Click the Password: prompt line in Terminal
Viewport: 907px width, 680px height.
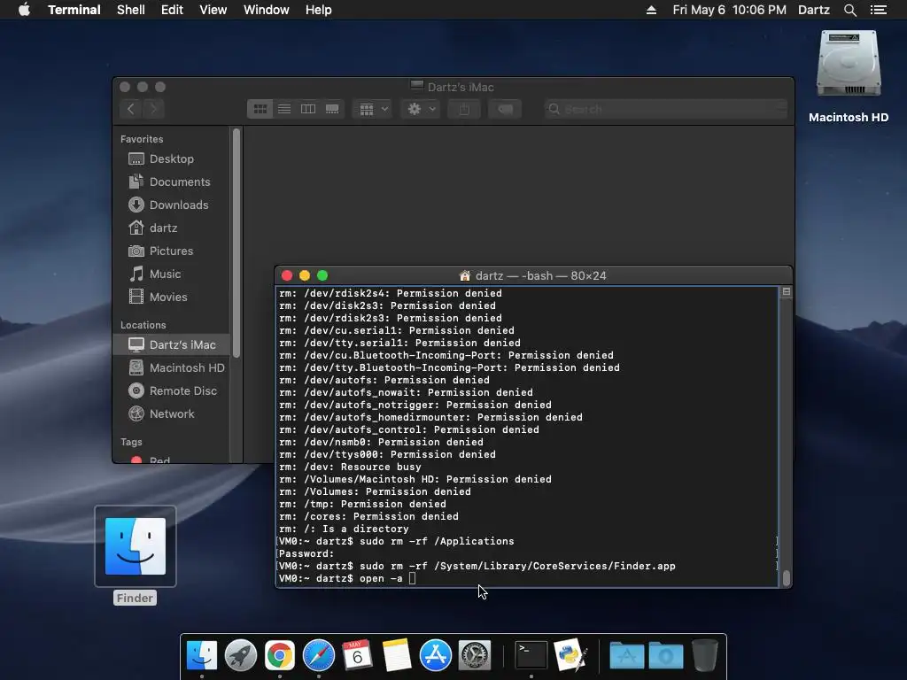pos(306,553)
